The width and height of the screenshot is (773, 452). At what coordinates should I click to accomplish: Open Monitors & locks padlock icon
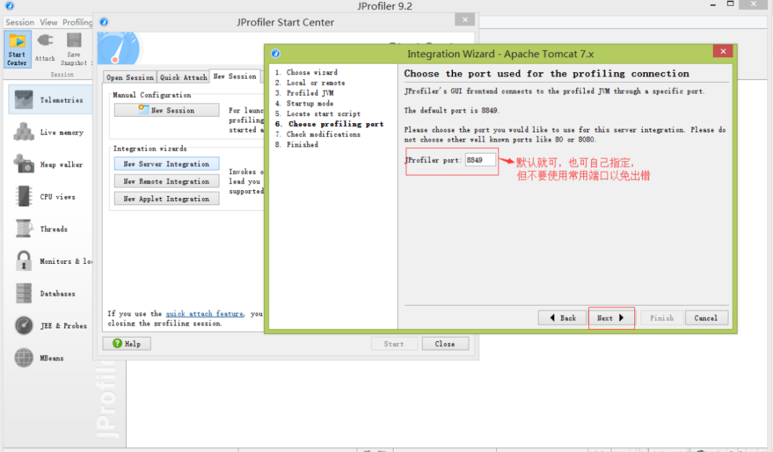tap(24, 261)
